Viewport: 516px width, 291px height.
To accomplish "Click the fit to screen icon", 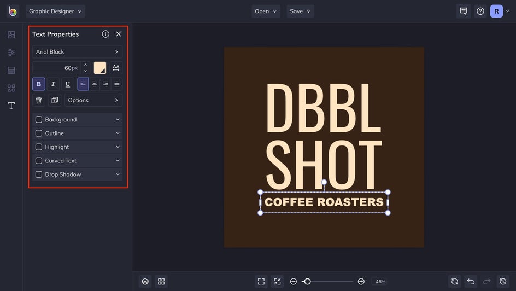I will [261, 282].
